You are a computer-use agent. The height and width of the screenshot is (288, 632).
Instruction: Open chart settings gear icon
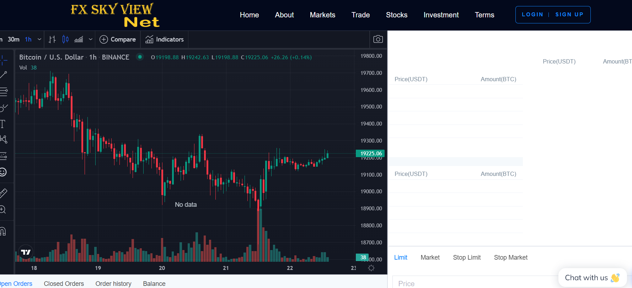[x=371, y=268]
